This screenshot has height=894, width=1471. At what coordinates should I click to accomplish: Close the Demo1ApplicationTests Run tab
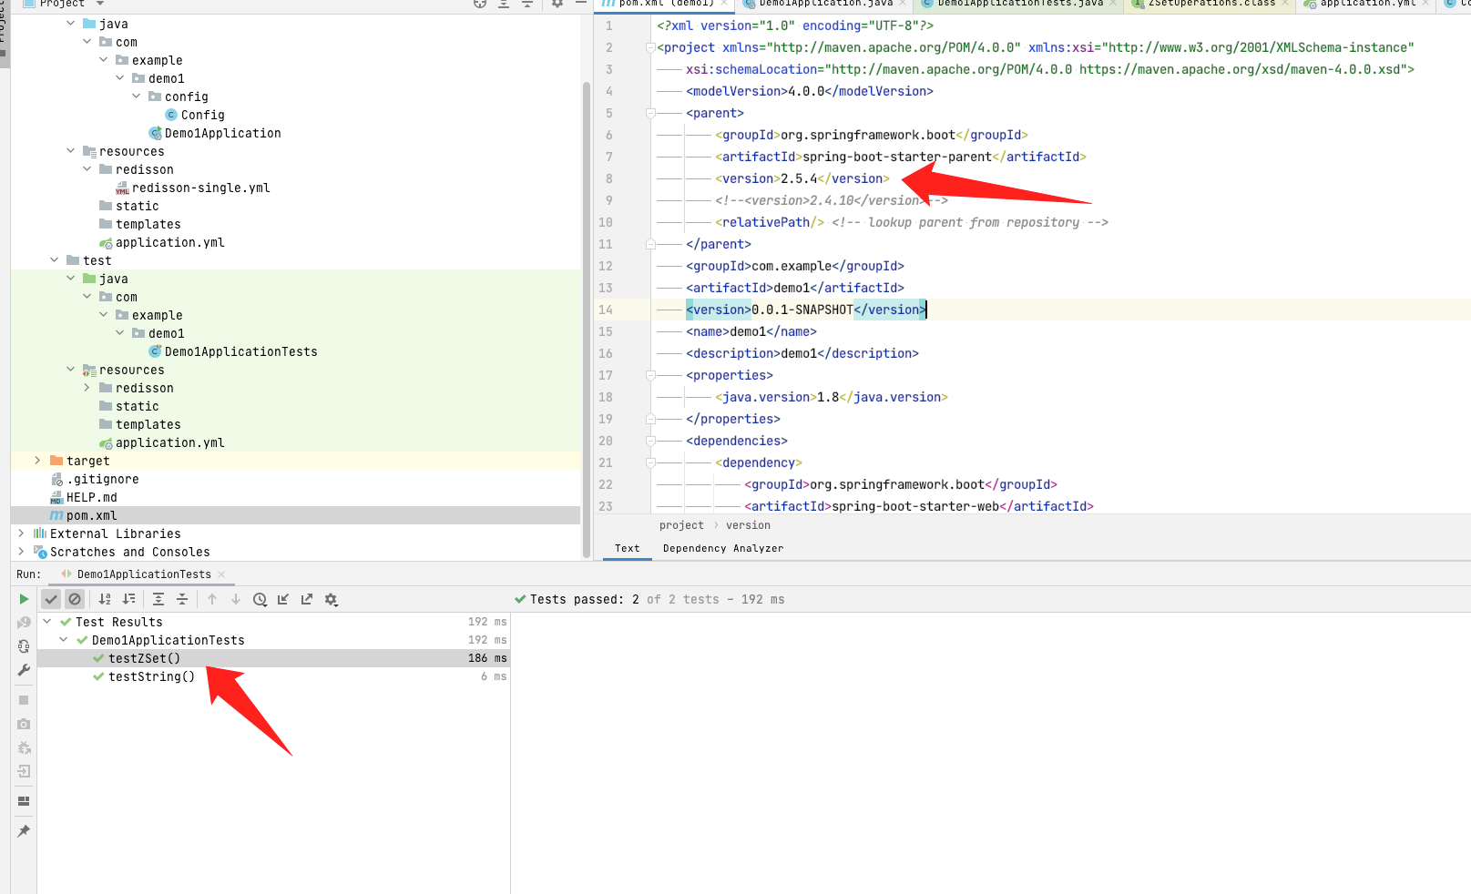(221, 574)
